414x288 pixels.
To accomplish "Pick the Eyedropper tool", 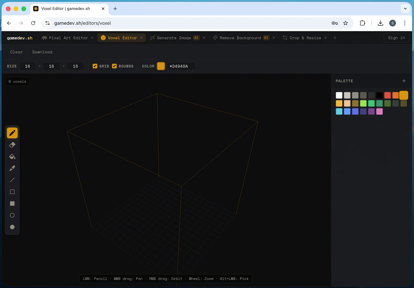I will [x=12, y=168].
